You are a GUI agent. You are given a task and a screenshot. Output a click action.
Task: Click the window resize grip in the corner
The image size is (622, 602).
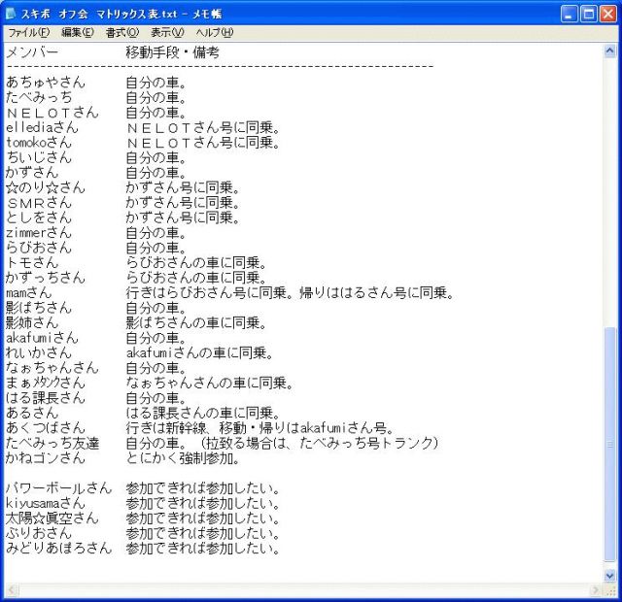[611, 591]
